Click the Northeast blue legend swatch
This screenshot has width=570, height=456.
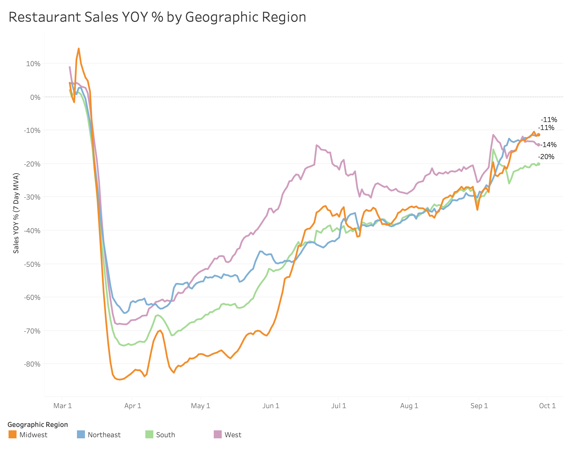(81, 434)
